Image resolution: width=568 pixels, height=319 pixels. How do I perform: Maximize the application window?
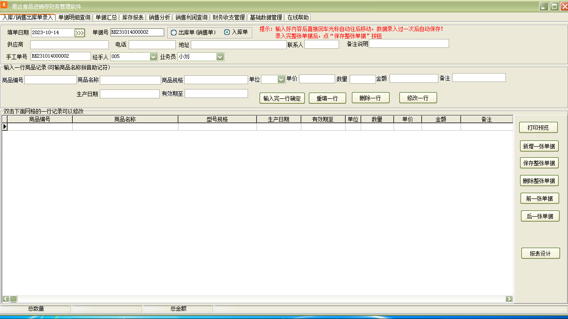(554, 6)
